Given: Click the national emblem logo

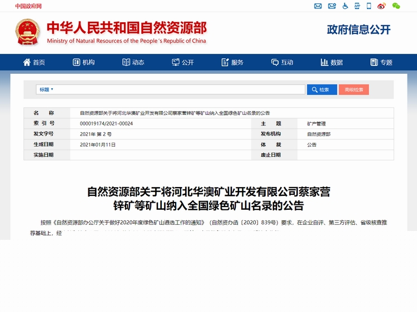Looking at the screenshot, I should tap(27, 32).
